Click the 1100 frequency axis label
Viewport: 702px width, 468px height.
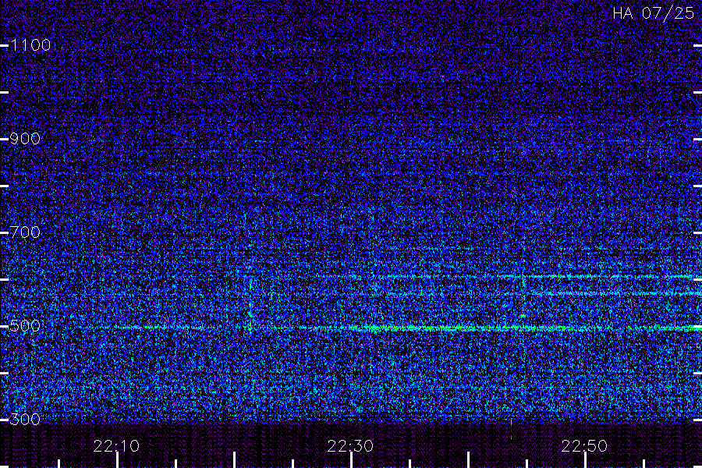(x=30, y=45)
